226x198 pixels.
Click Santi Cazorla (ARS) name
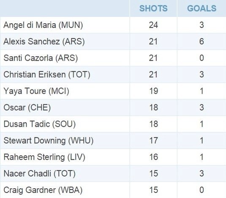coord(41,58)
